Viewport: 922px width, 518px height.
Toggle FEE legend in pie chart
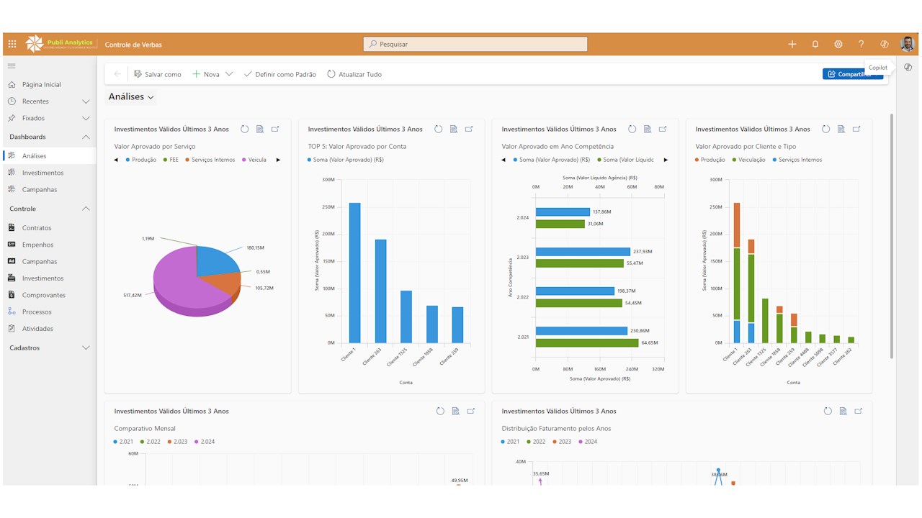tap(171, 160)
